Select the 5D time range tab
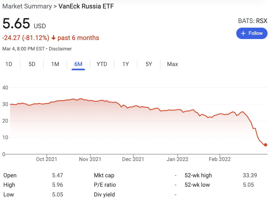The width and height of the screenshot is (275, 203). tap(32, 64)
